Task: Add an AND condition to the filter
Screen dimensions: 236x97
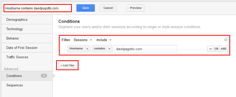Action: [x=224, y=49]
